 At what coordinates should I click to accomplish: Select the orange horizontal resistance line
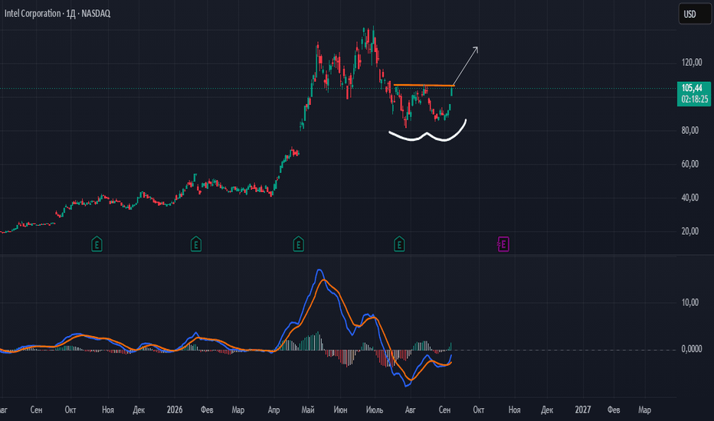pyautogui.click(x=424, y=85)
